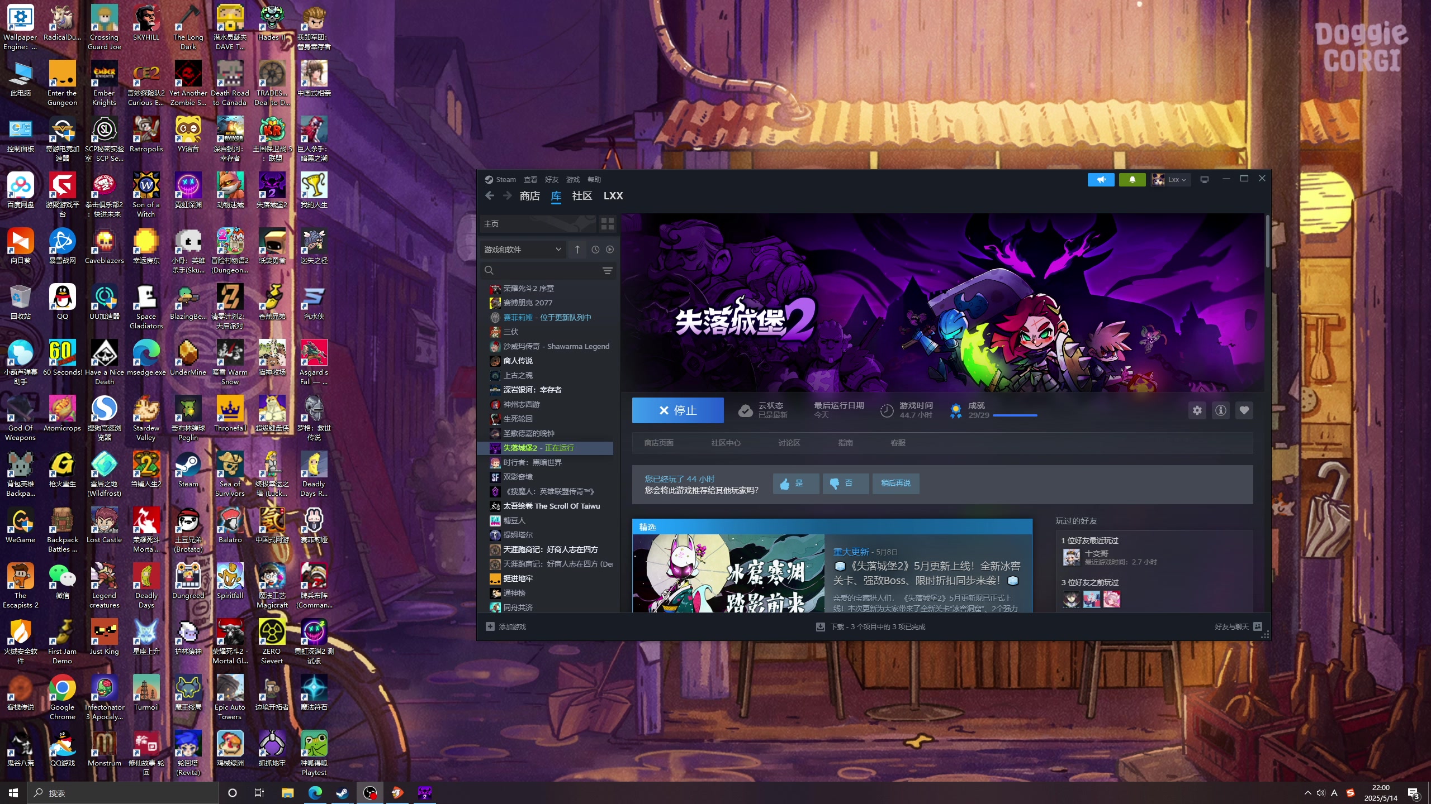This screenshot has height=804, width=1431.
Task: Open the 库 library tab
Action: tap(556, 196)
